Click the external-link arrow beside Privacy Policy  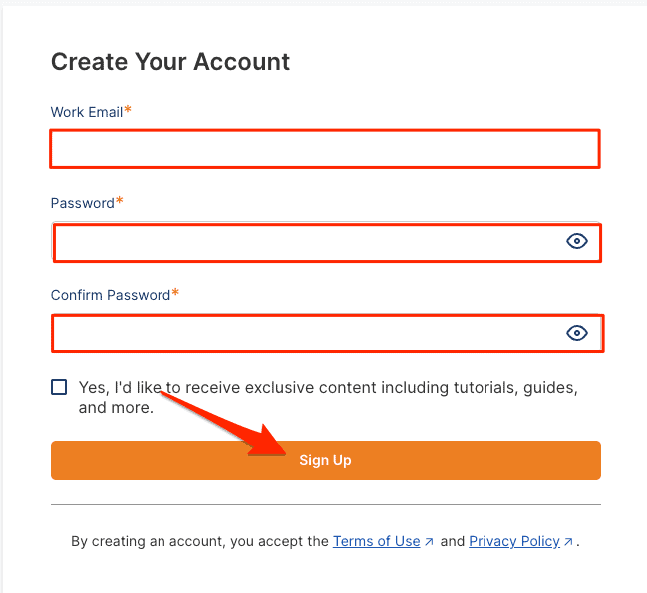[568, 542]
